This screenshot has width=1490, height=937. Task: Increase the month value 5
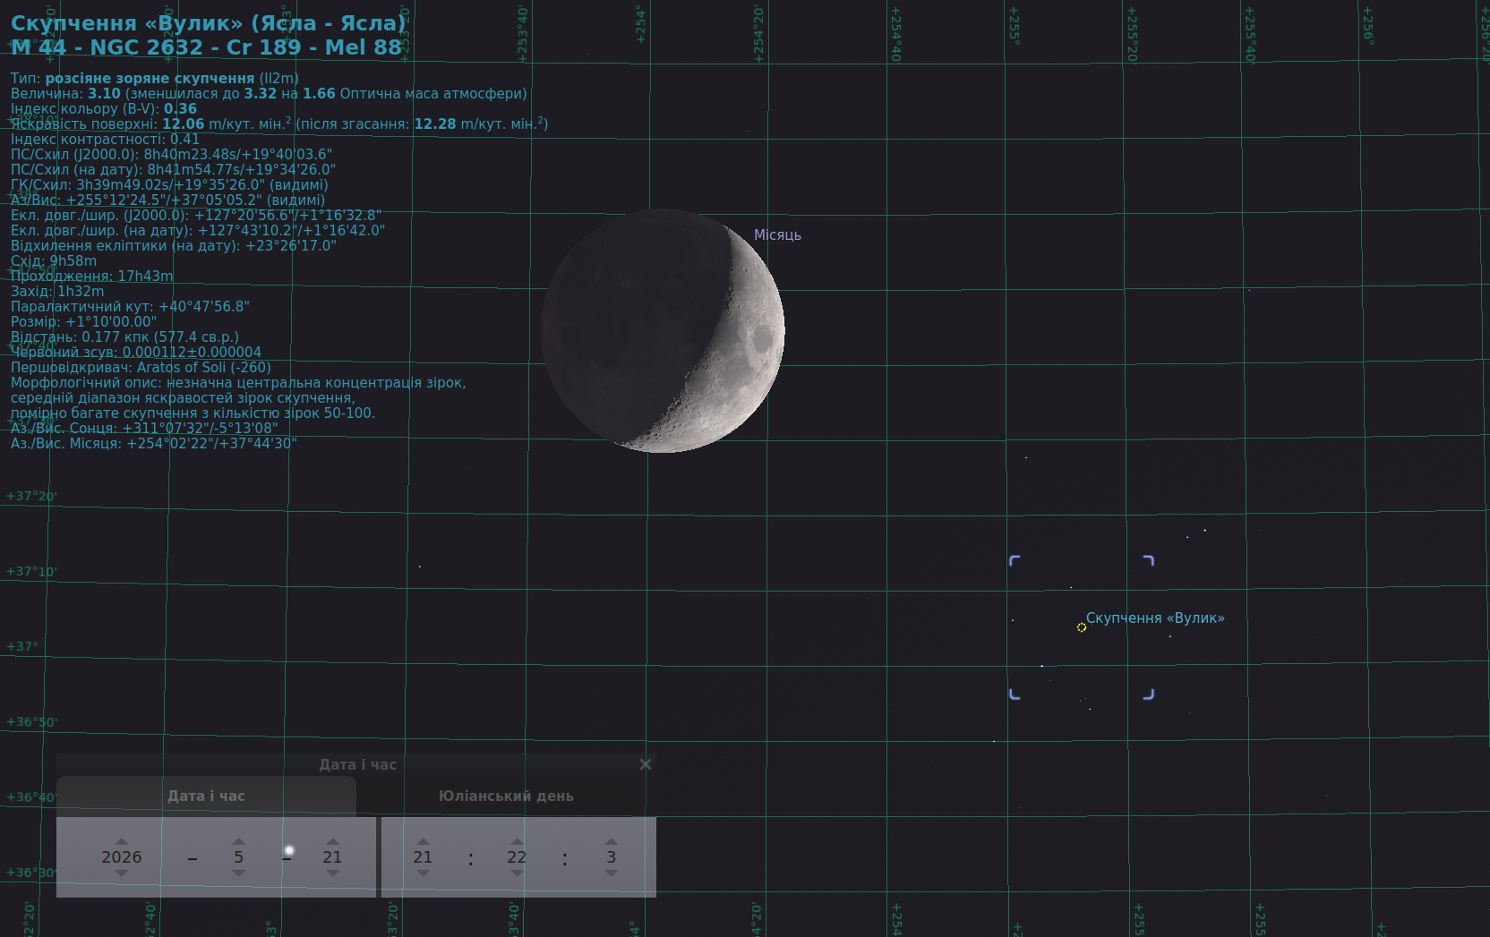pyautogui.click(x=238, y=841)
